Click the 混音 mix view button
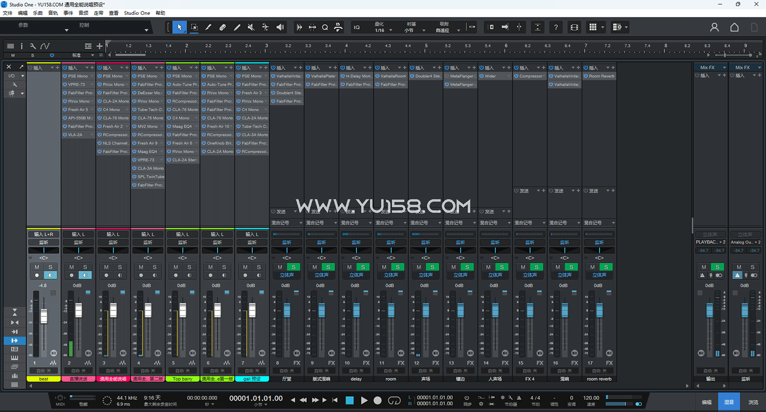The height and width of the screenshot is (412, 766). pyautogui.click(x=729, y=402)
